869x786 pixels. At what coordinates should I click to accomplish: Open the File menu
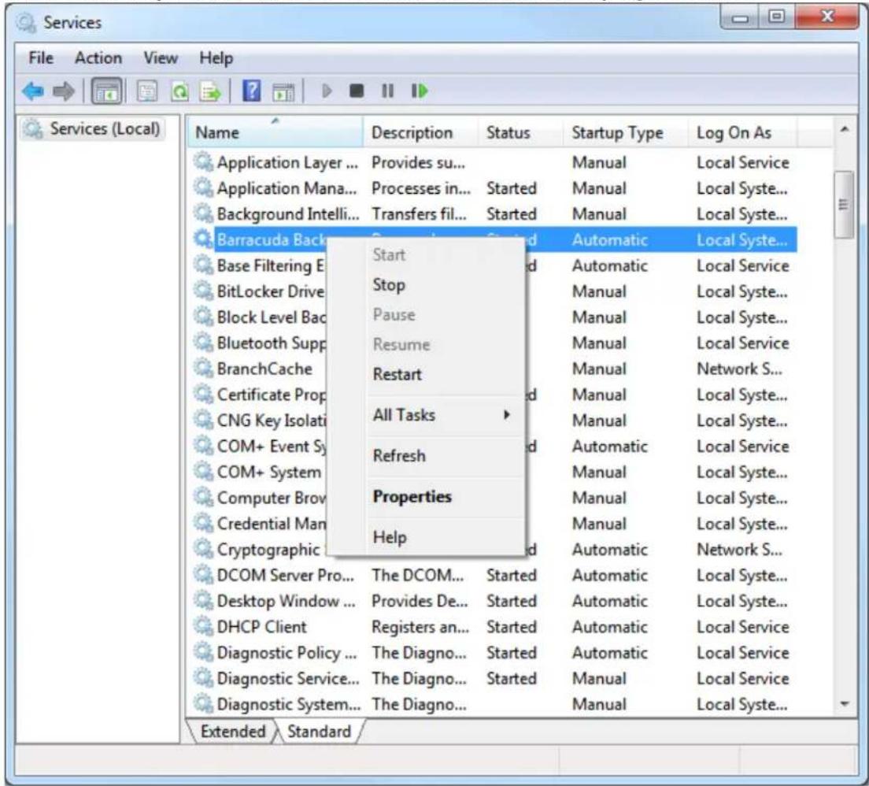coord(41,57)
